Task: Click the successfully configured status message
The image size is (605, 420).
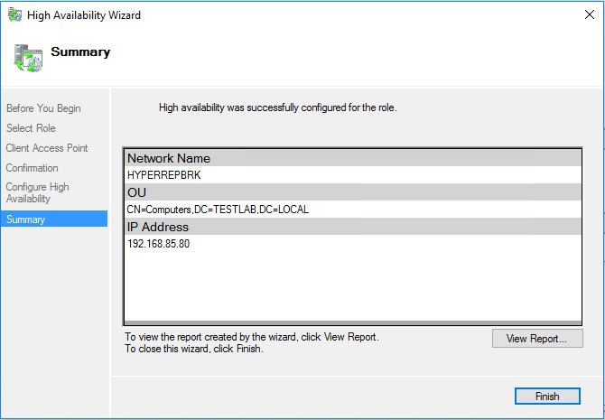Action: [x=277, y=107]
